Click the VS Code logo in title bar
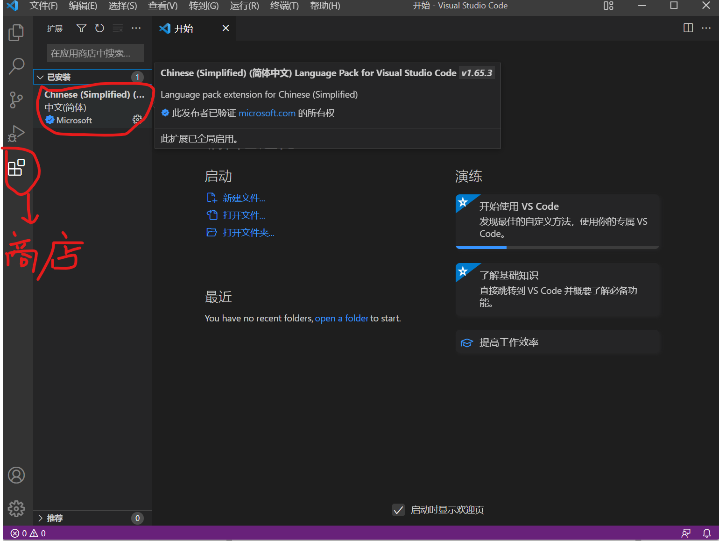 click(x=12, y=6)
